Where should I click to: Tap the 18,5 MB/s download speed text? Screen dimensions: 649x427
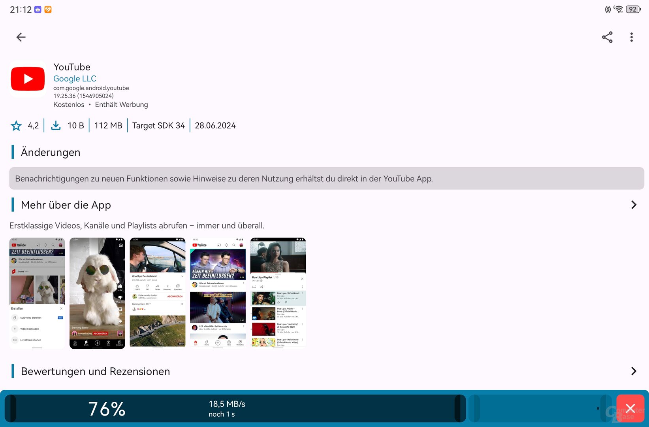(227, 404)
